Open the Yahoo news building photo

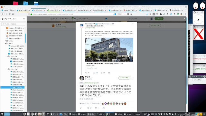pyautogui.click(x=109, y=50)
